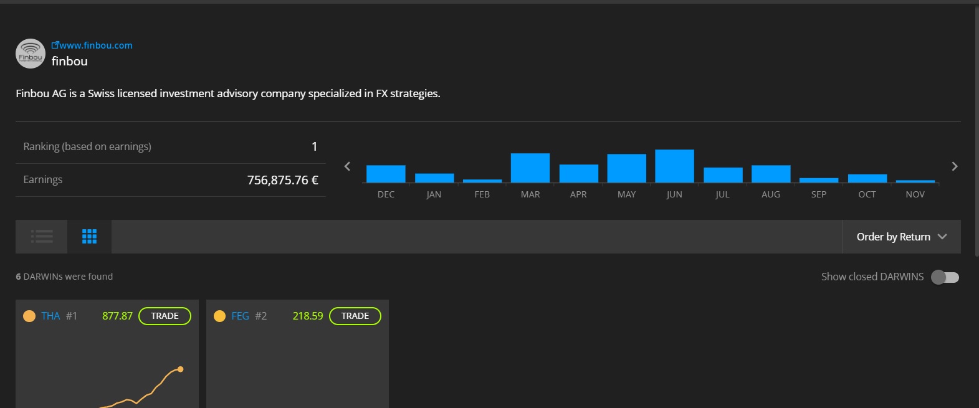Screen dimensions: 979x408
Task: Open the FEG DARWIN link
Action: [240, 316]
